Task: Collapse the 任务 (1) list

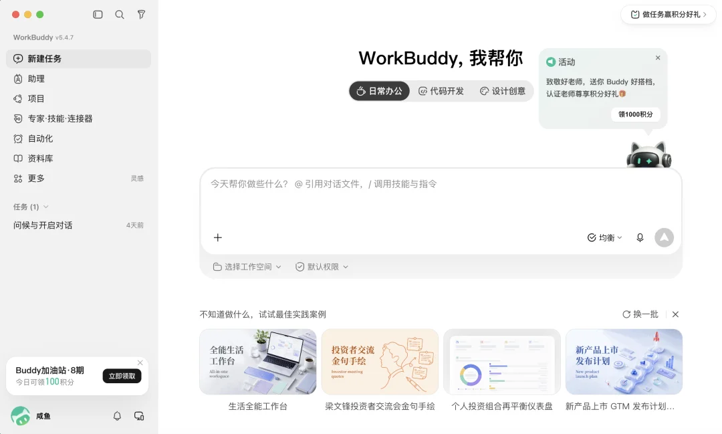Action: [31, 207]
